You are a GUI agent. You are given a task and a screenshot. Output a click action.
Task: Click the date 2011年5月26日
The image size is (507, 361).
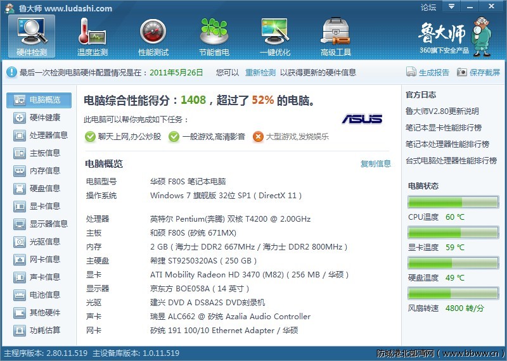tap(176, 73)
